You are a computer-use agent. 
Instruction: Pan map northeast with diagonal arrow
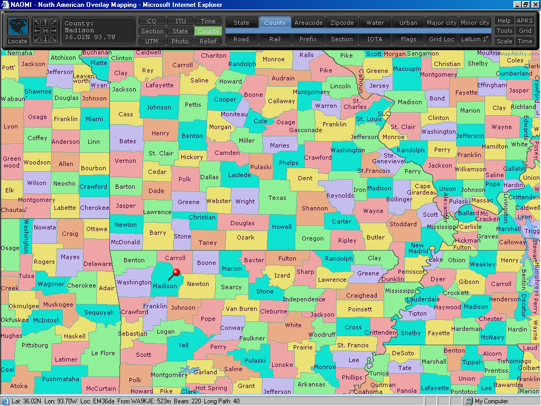point(54,22)
